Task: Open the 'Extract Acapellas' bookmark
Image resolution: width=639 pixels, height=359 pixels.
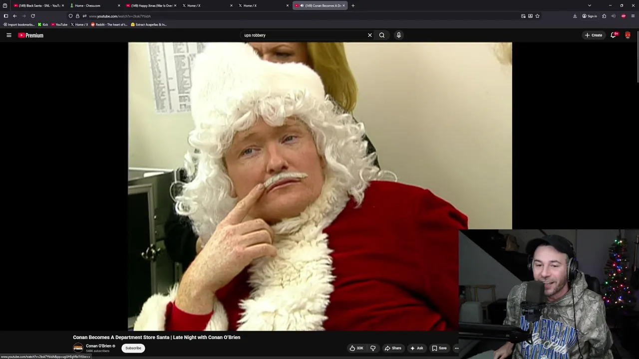Action: [x=149, y=24]
